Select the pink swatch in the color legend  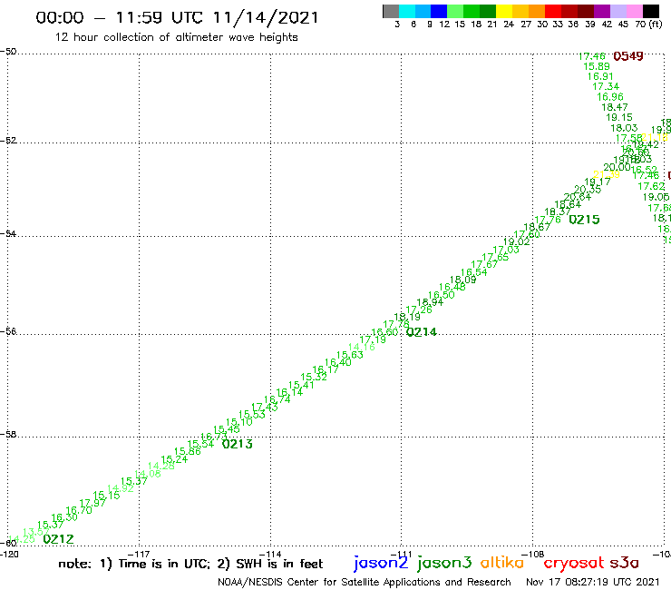coord(634,11)
